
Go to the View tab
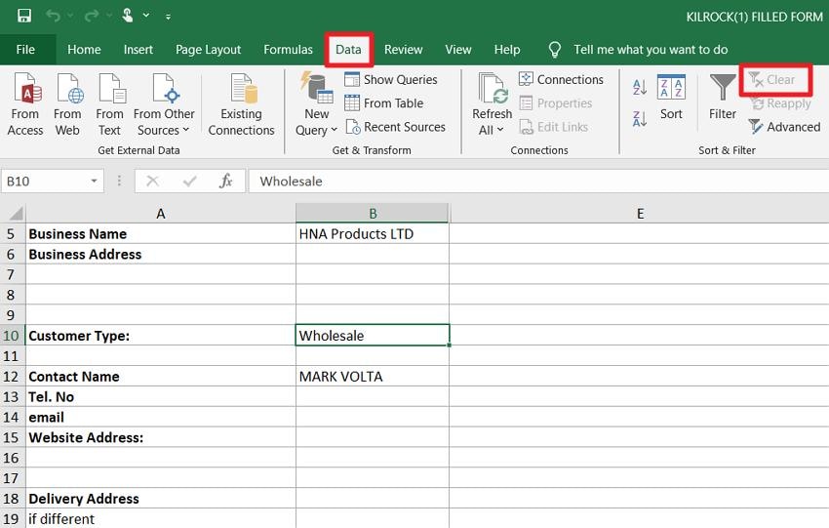457,50
